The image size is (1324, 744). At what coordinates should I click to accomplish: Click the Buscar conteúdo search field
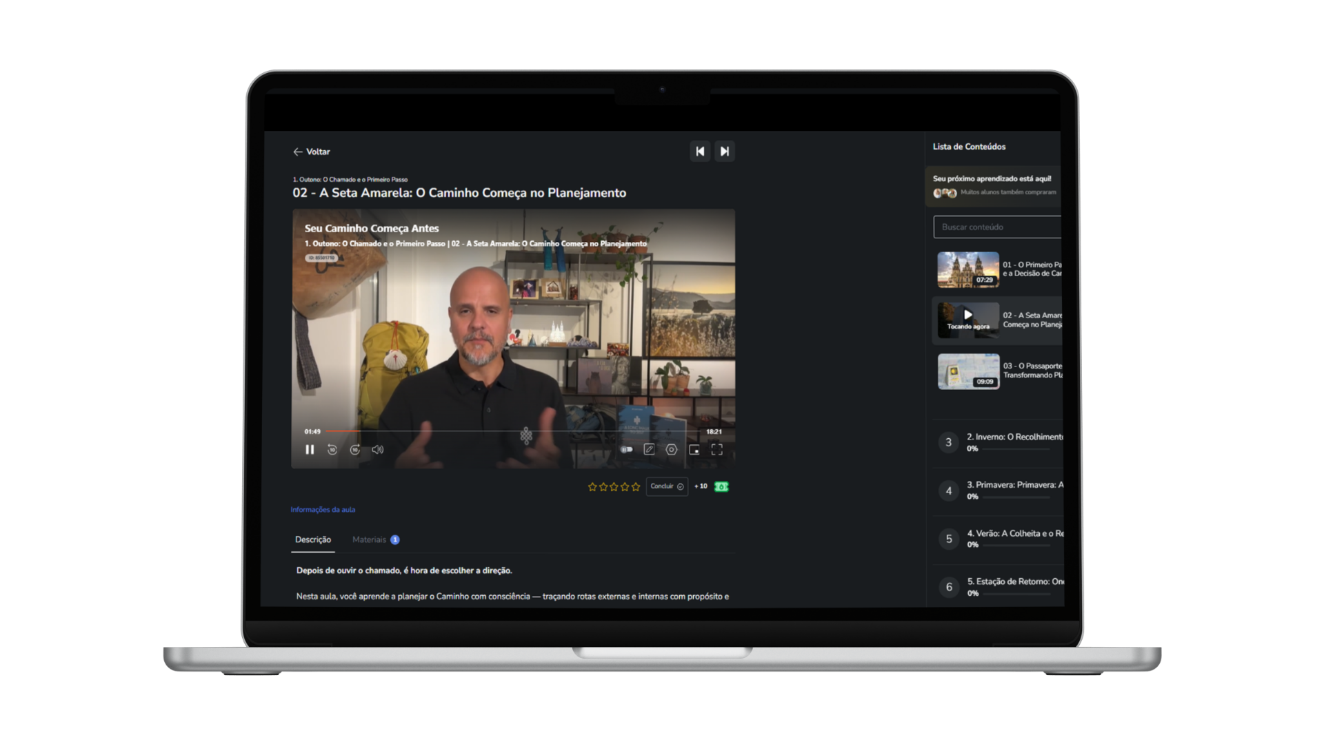[997, 227]
